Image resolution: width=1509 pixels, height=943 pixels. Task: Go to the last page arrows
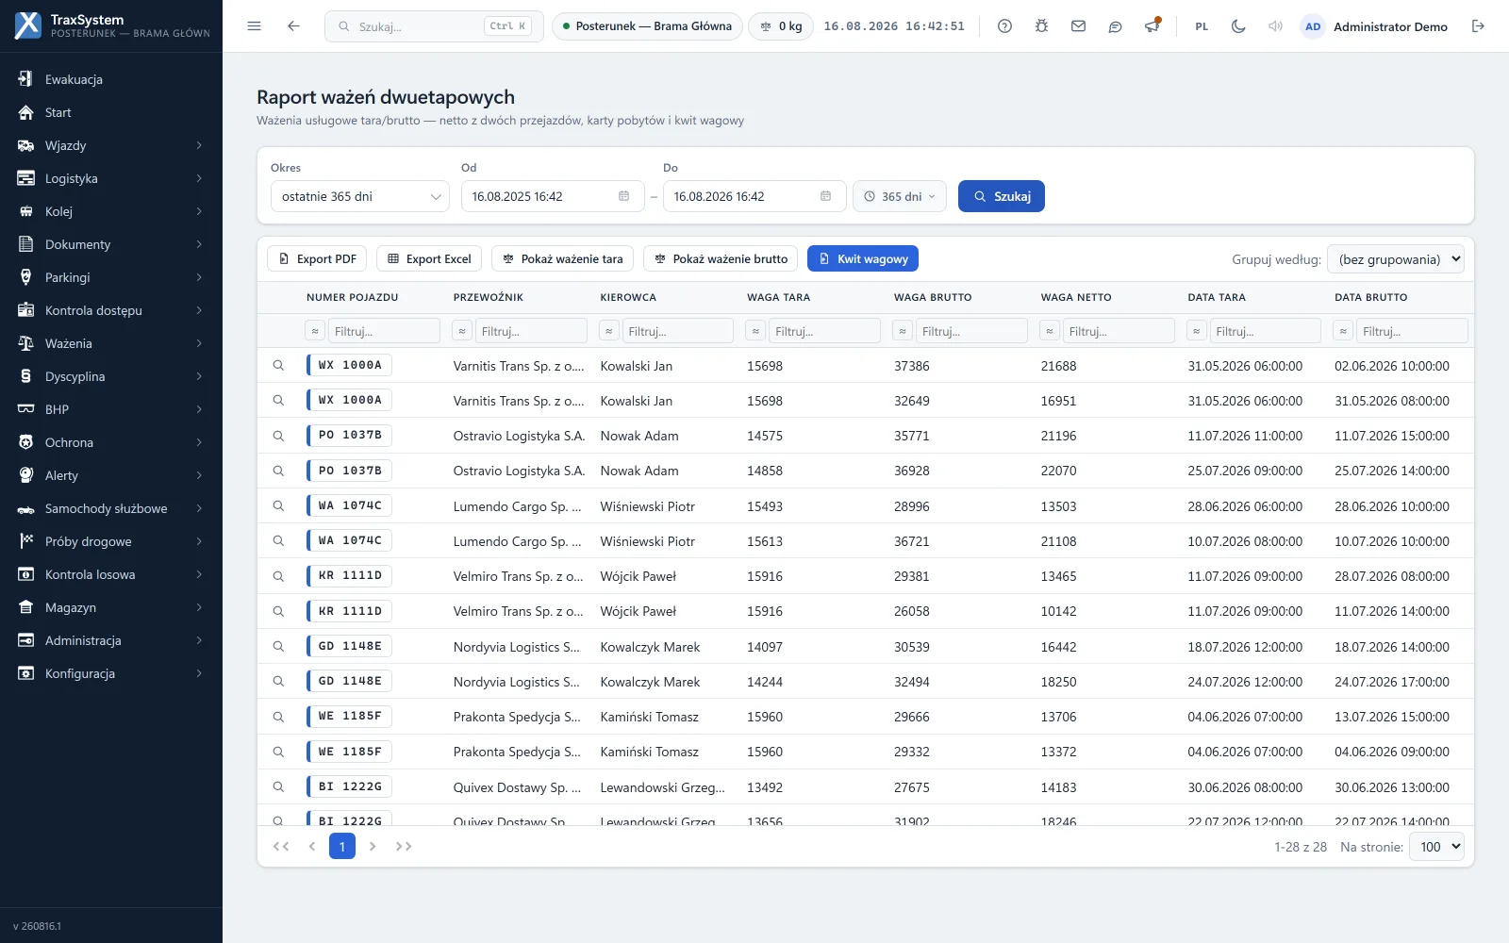click(404, 846)
